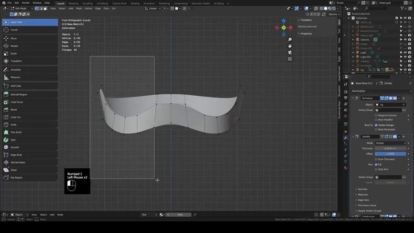414x233 pixels.
Task: Hide the Camera object in outliner
Action: [405, 39]
